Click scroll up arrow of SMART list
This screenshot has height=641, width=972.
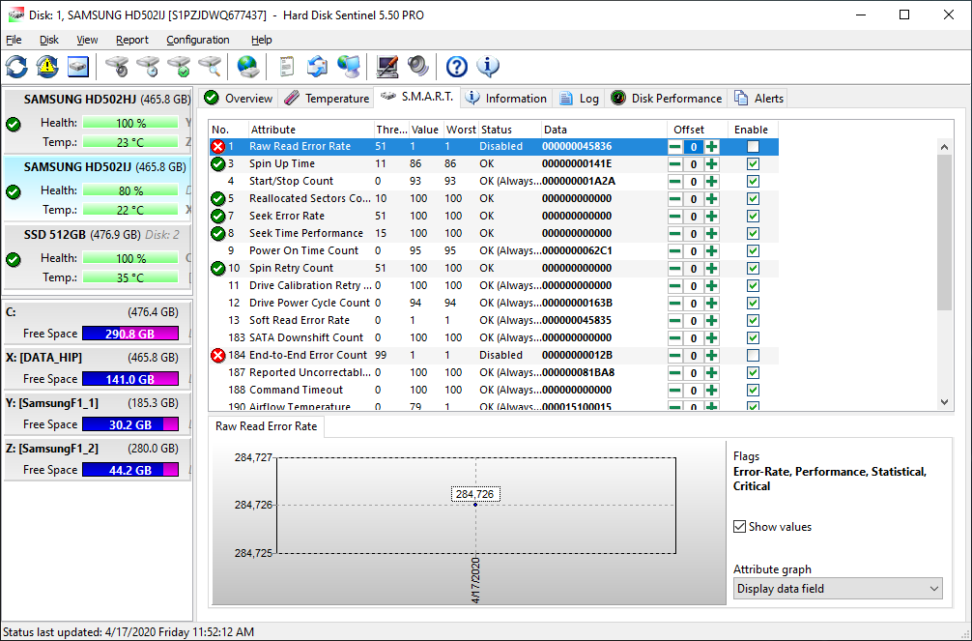[x=944, y=147]
